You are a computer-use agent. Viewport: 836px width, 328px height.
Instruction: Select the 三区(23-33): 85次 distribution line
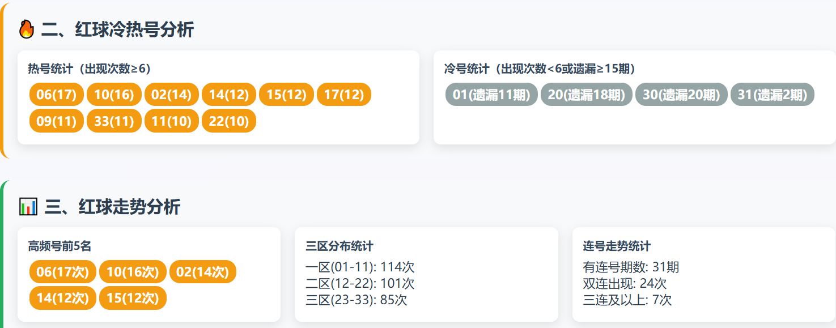click(356, 300)
